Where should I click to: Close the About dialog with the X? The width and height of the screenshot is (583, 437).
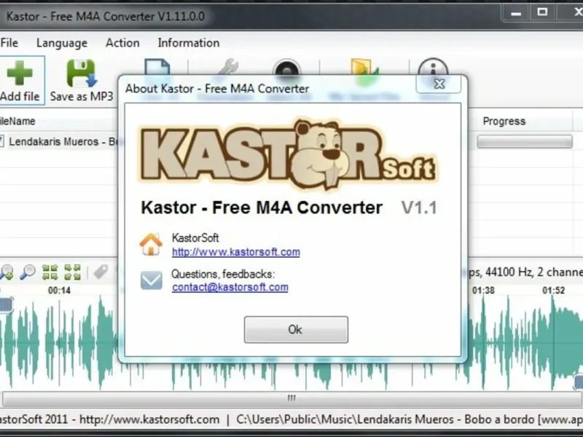click(439, 84)
